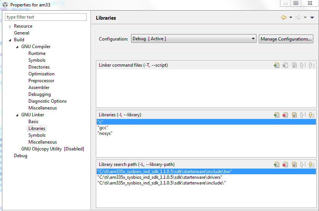Select Build label in tree
Image resolution: width=319 pixels, height=211 pixels.
pos(19,40)
